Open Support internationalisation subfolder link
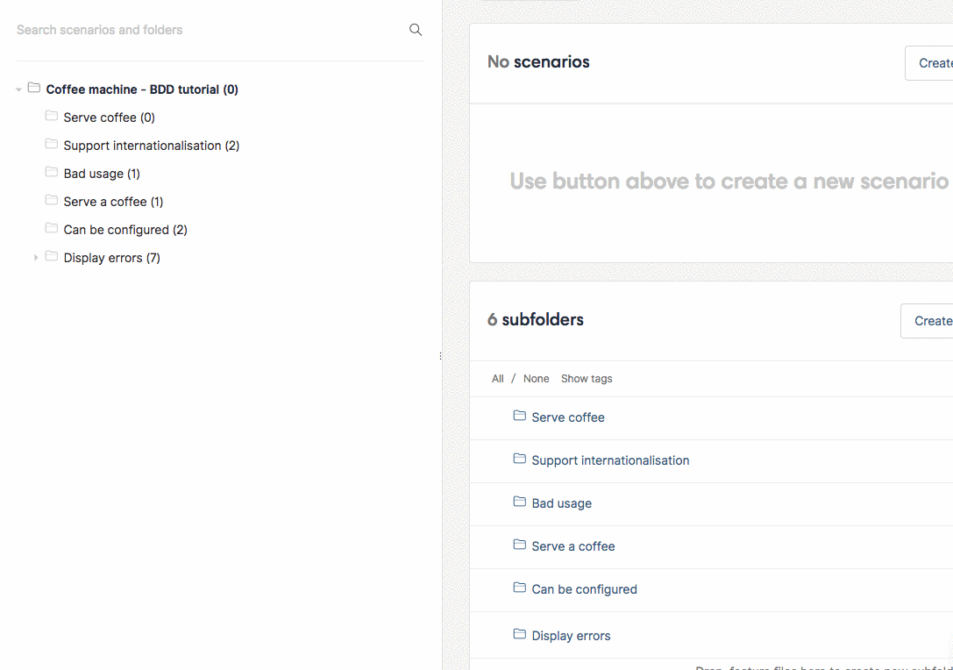The width and height of the screenshot is (953, 670). 610,461
